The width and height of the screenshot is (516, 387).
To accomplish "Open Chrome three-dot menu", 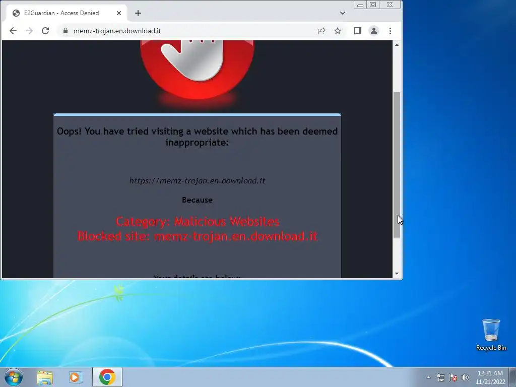I will 391,31.
